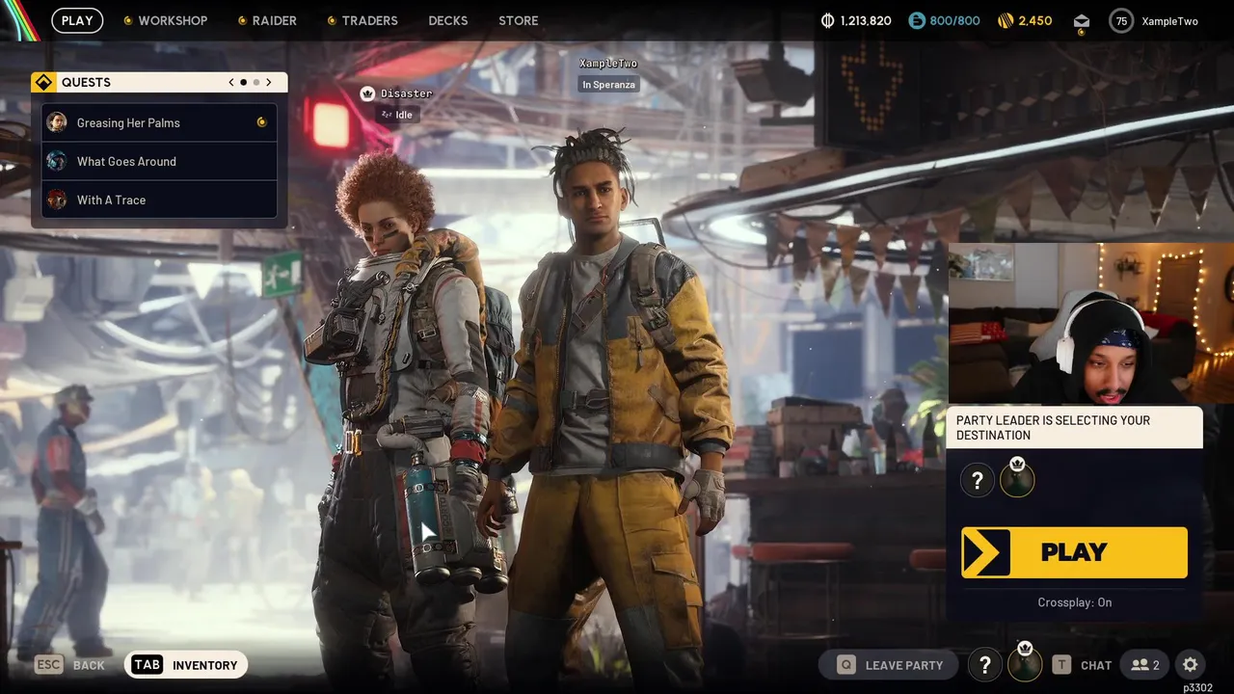Go to the DECKS tab
Image resolution: width=1234 pixels, height=694 pixels.
(448, 20)
